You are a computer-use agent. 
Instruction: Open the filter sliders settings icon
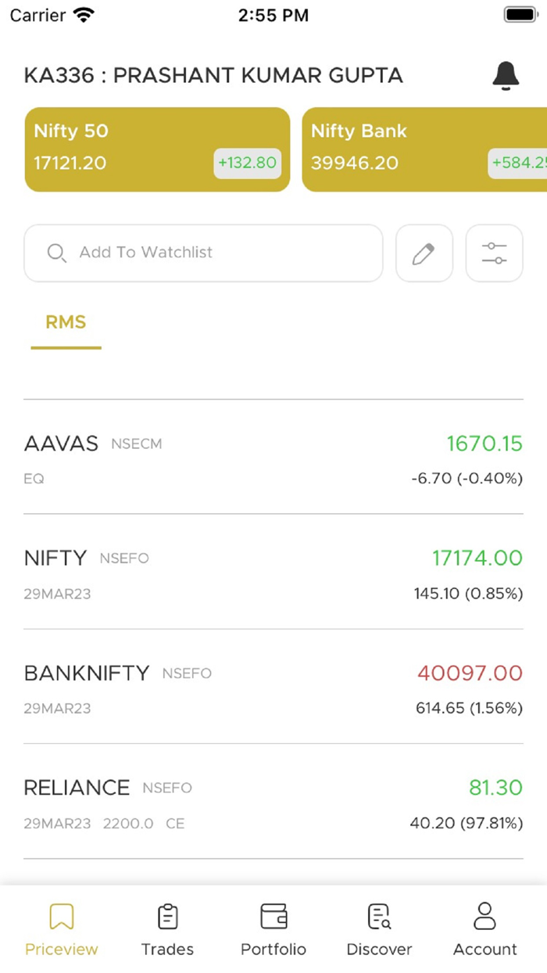click(x=494, y=253)
